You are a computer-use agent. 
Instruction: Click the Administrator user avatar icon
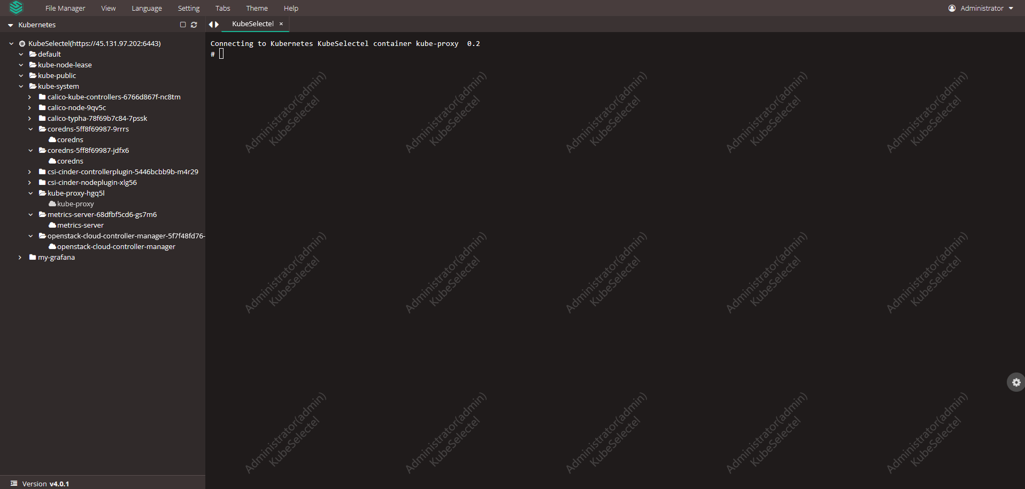952,8
